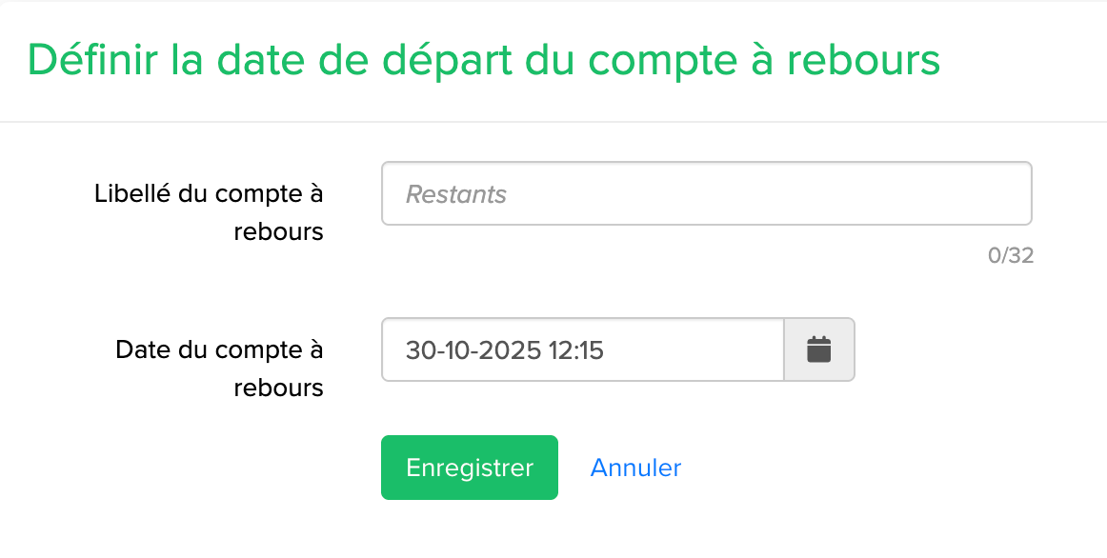Click the 'Libellé du compte à rebours' label
This screenshot has height=558, width=1107.
pyautogui.click(x=210, y=212)
